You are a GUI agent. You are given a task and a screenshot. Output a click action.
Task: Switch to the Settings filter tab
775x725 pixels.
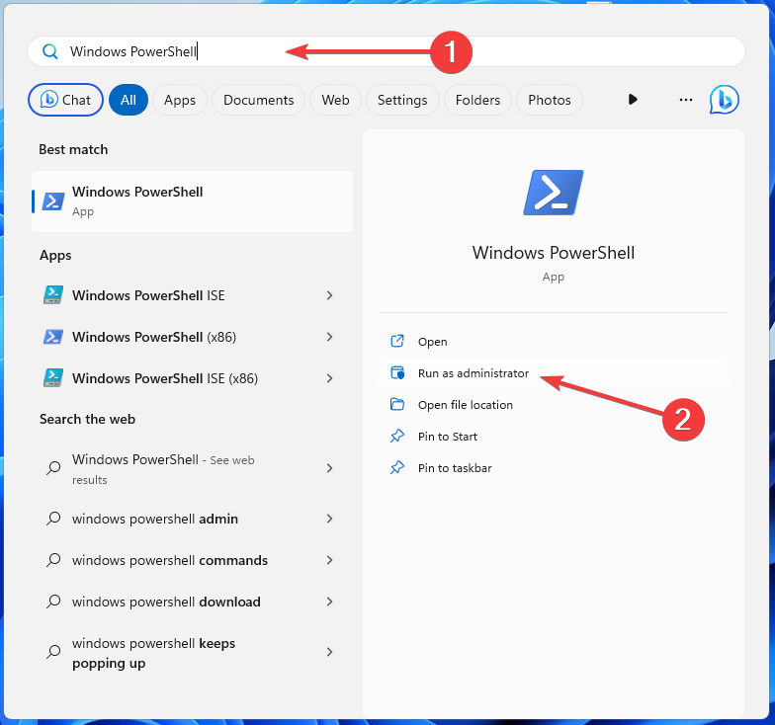402,100
